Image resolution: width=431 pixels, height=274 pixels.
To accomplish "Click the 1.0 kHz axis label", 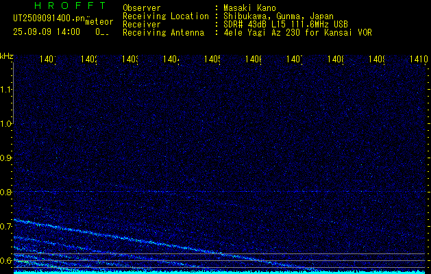I will 6,124.
